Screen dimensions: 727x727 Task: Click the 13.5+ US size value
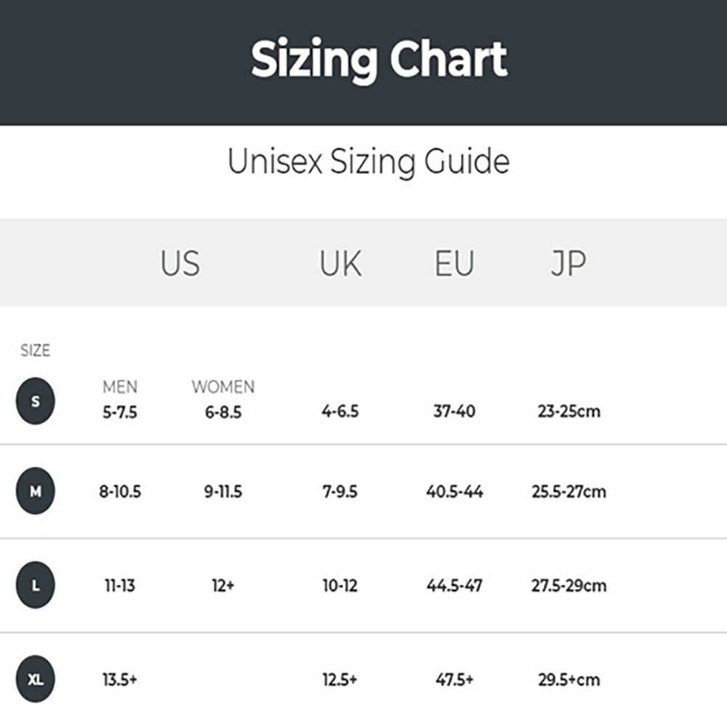click(120, 680)
